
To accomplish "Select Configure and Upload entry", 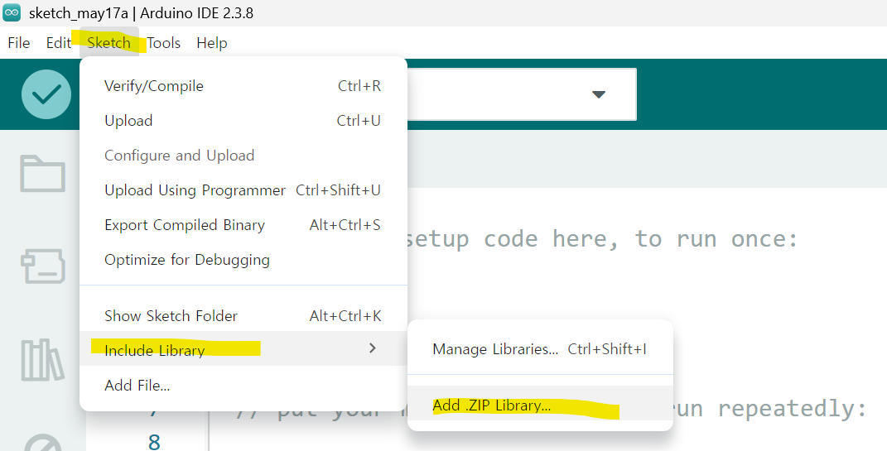I will click(x=243, y=156).
